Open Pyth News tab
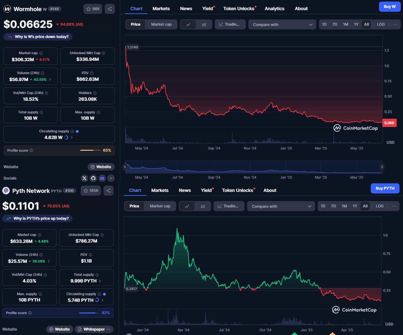The image size is (403, 335). [x=185, y=190]
